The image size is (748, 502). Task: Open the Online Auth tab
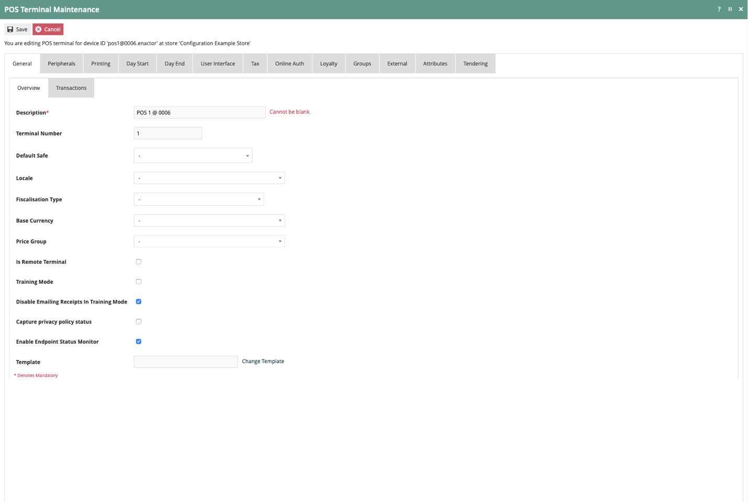[x=290, y=64]
